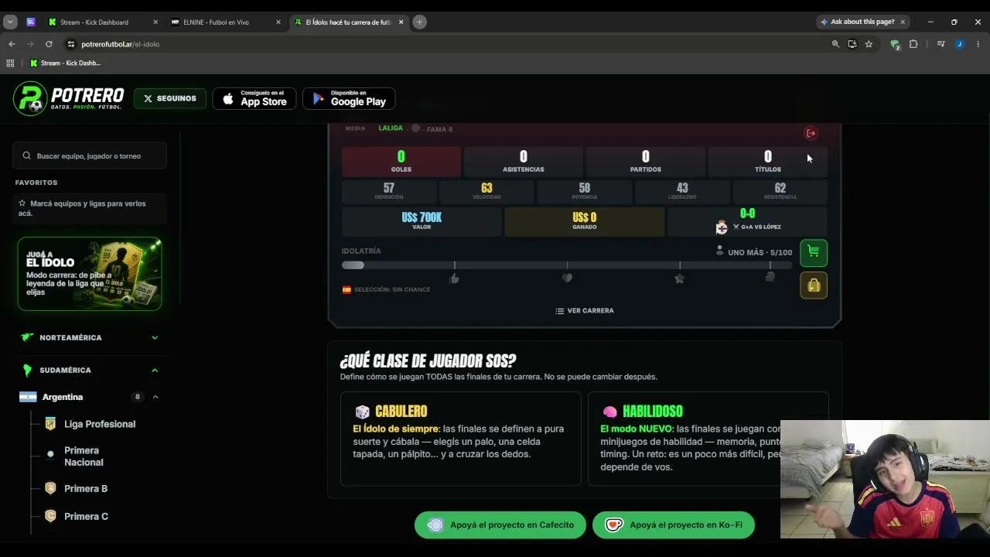Select the El Ídolo browser tab
The image size is (990, 557).
tap(348, 22)
